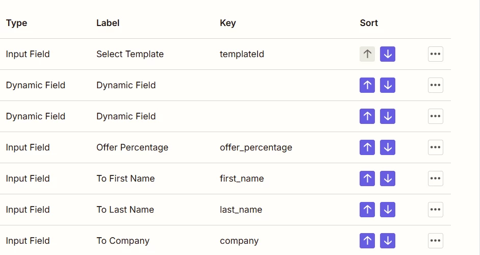
Task: Move To Company field down
Action: point(388,241)
